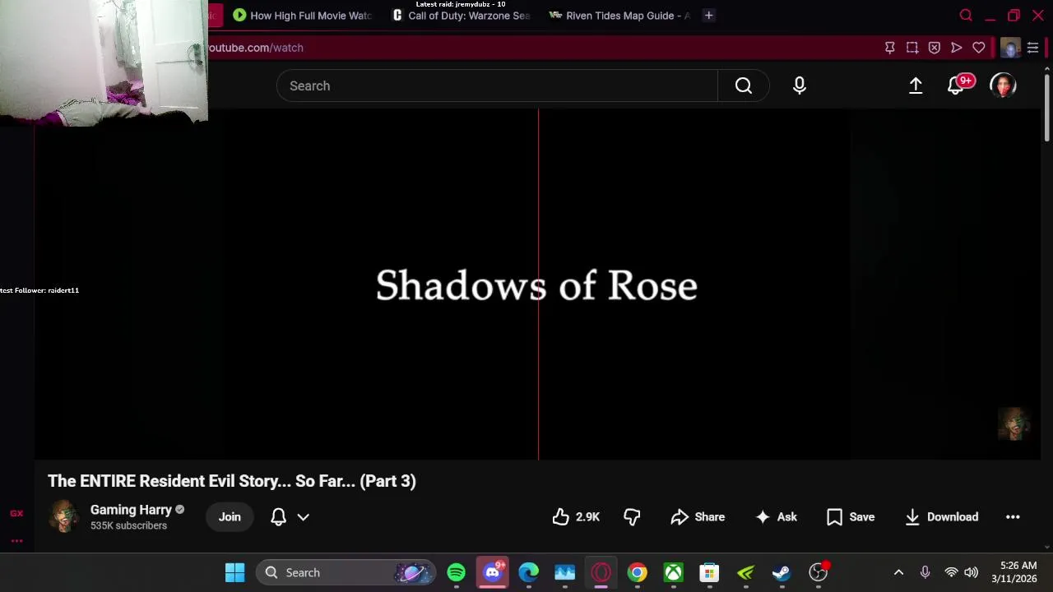1053x592 pixels.
Task: Click the YouTube search magnifier button
Action: 743,86
